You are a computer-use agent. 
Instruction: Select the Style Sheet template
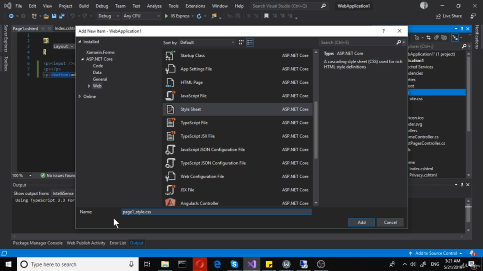[237, 109]
